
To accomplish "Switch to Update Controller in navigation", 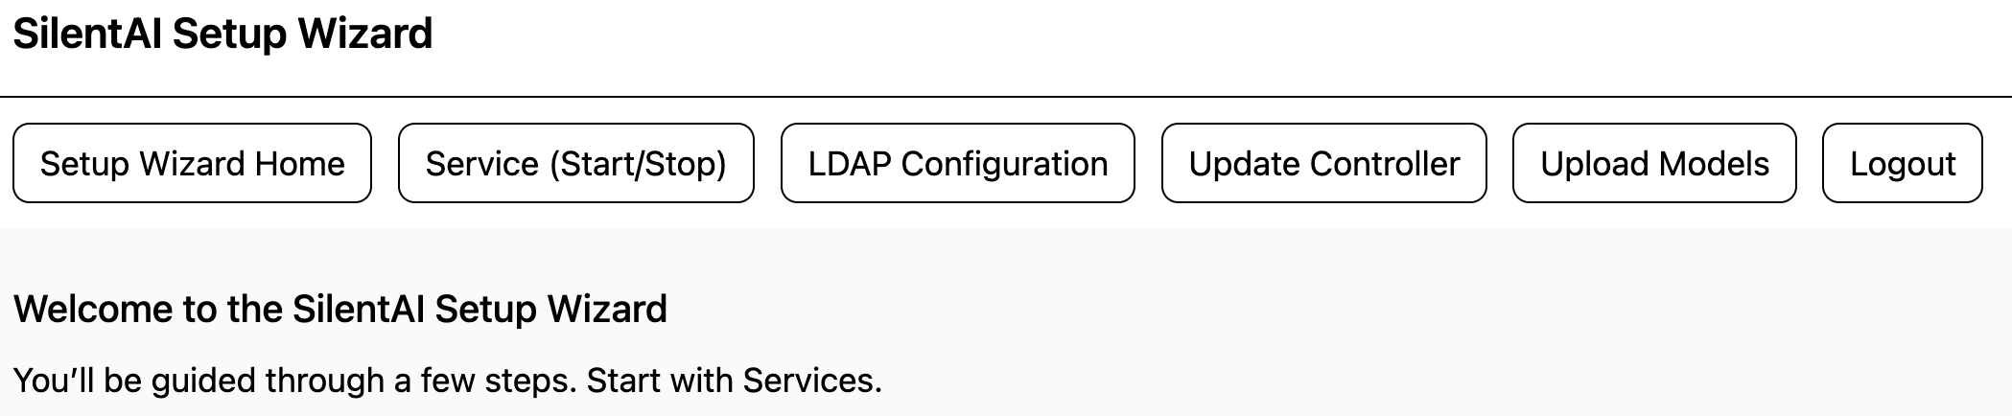I will (x=1323, y=163).
